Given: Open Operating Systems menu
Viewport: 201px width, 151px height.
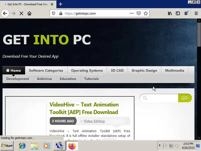Looking at the screenshot, I should (x=87, y=70).
